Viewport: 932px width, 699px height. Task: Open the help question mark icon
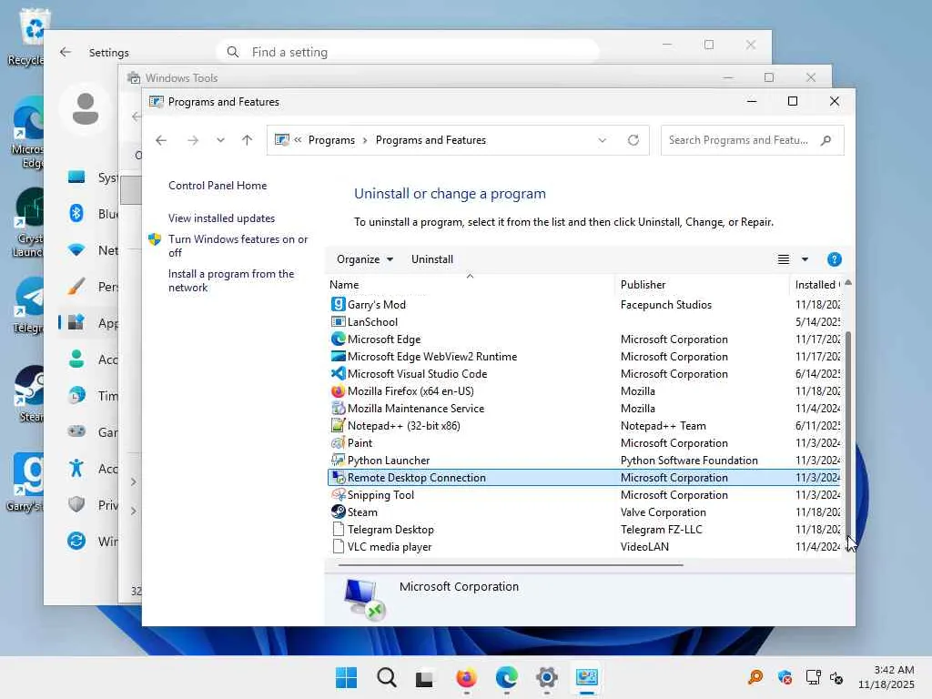(834, 259)
